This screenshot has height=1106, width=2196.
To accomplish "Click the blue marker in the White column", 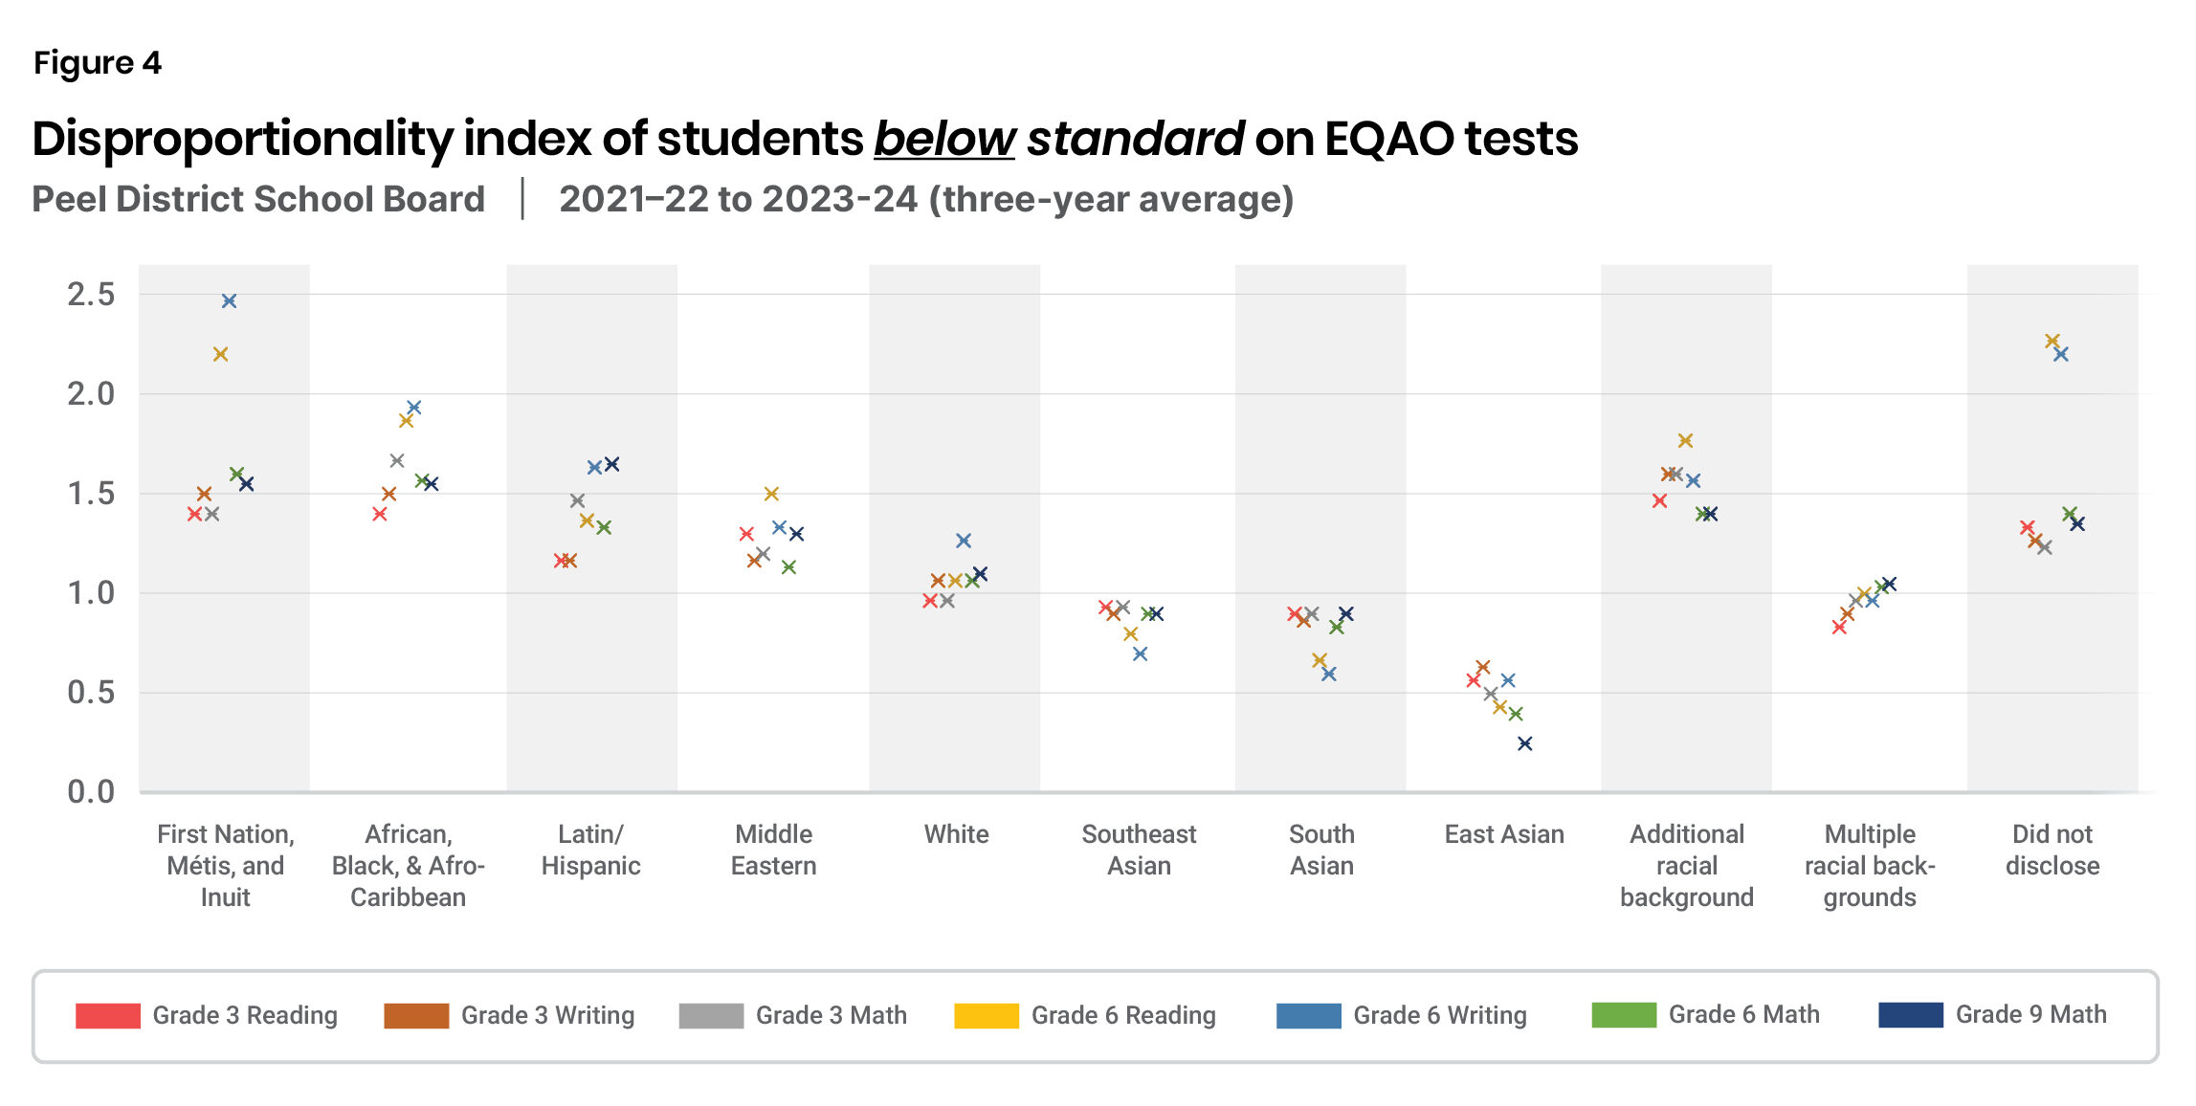I will pos(964,541).
